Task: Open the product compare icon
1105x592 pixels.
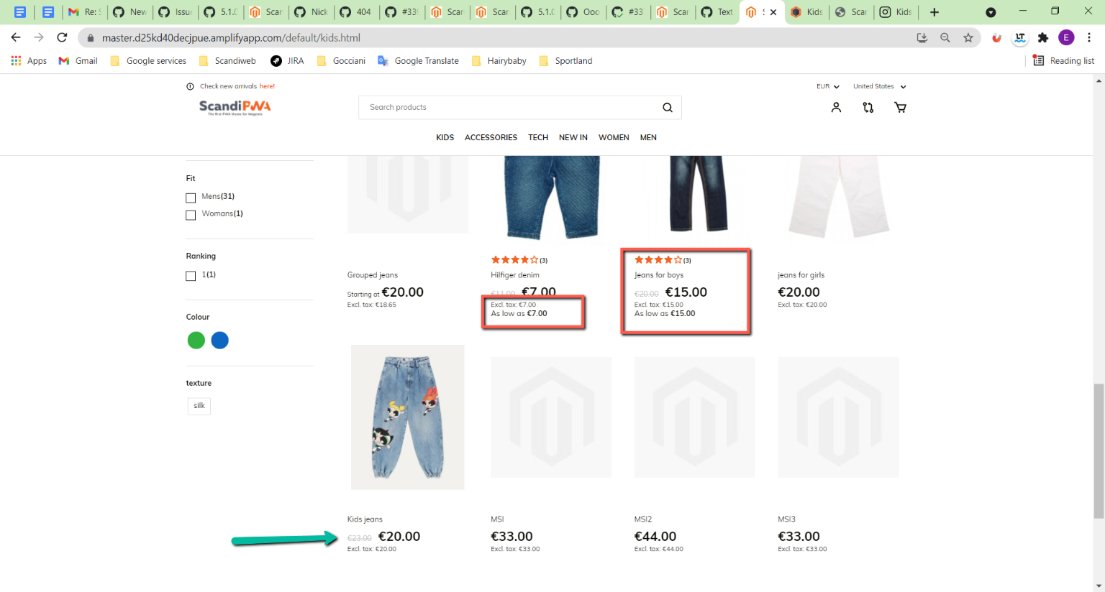Action: click(868, 107)
